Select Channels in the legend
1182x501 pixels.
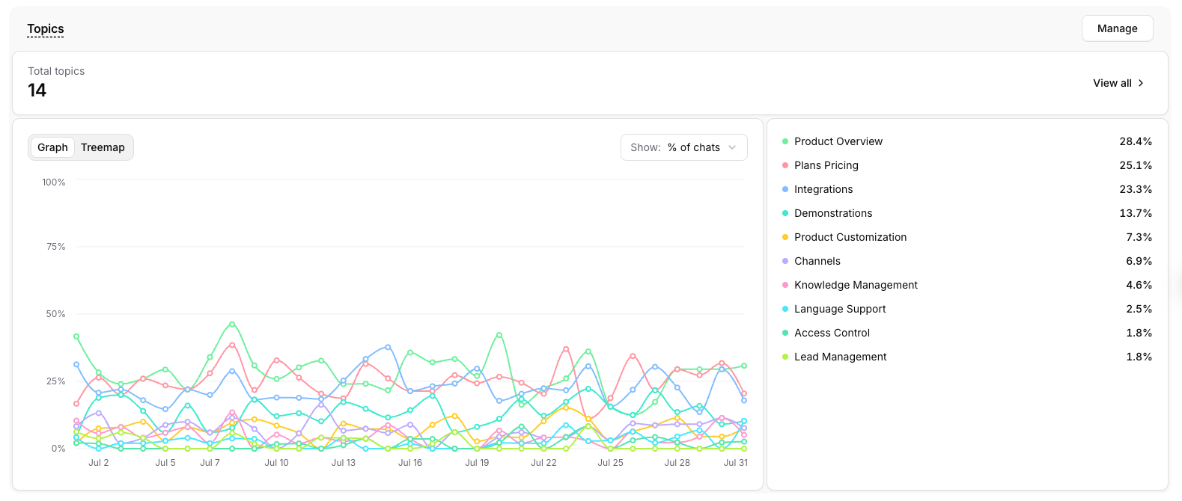pyautogui.click(x=817, y=261)
